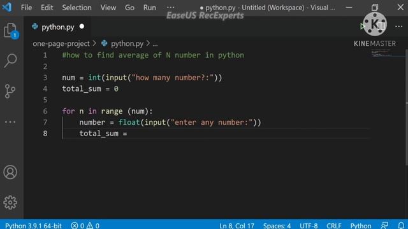Open notifications bell icon
This screenshot has width=408, height=229.
point(401,225)
